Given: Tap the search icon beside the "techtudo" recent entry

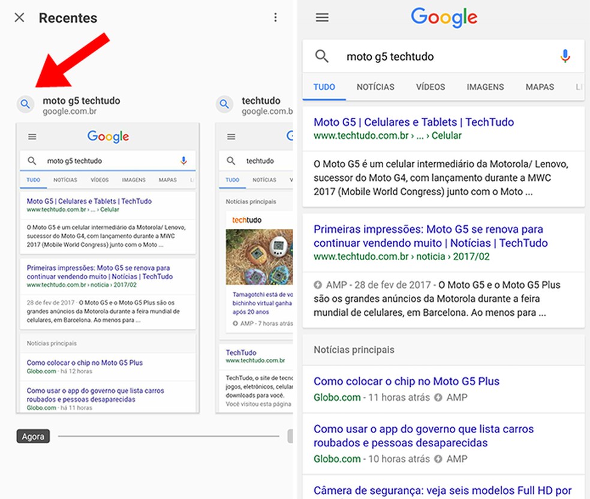Looking at the screenshot, I should tap(224, 104).
